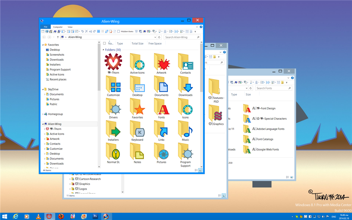Screen dimensions: 352x220
Task: Toggle the Hidden items checkbox
Action: coord(119,31)
